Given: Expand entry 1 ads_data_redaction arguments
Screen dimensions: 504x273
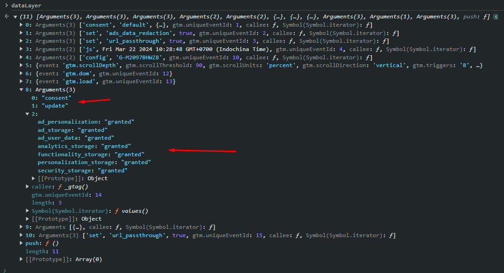Looking at the screenshot, I should (21, 33).
